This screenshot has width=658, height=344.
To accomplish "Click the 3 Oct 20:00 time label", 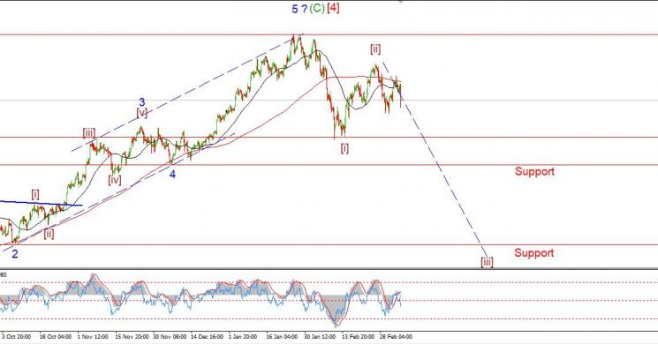I will pos(17,336).
